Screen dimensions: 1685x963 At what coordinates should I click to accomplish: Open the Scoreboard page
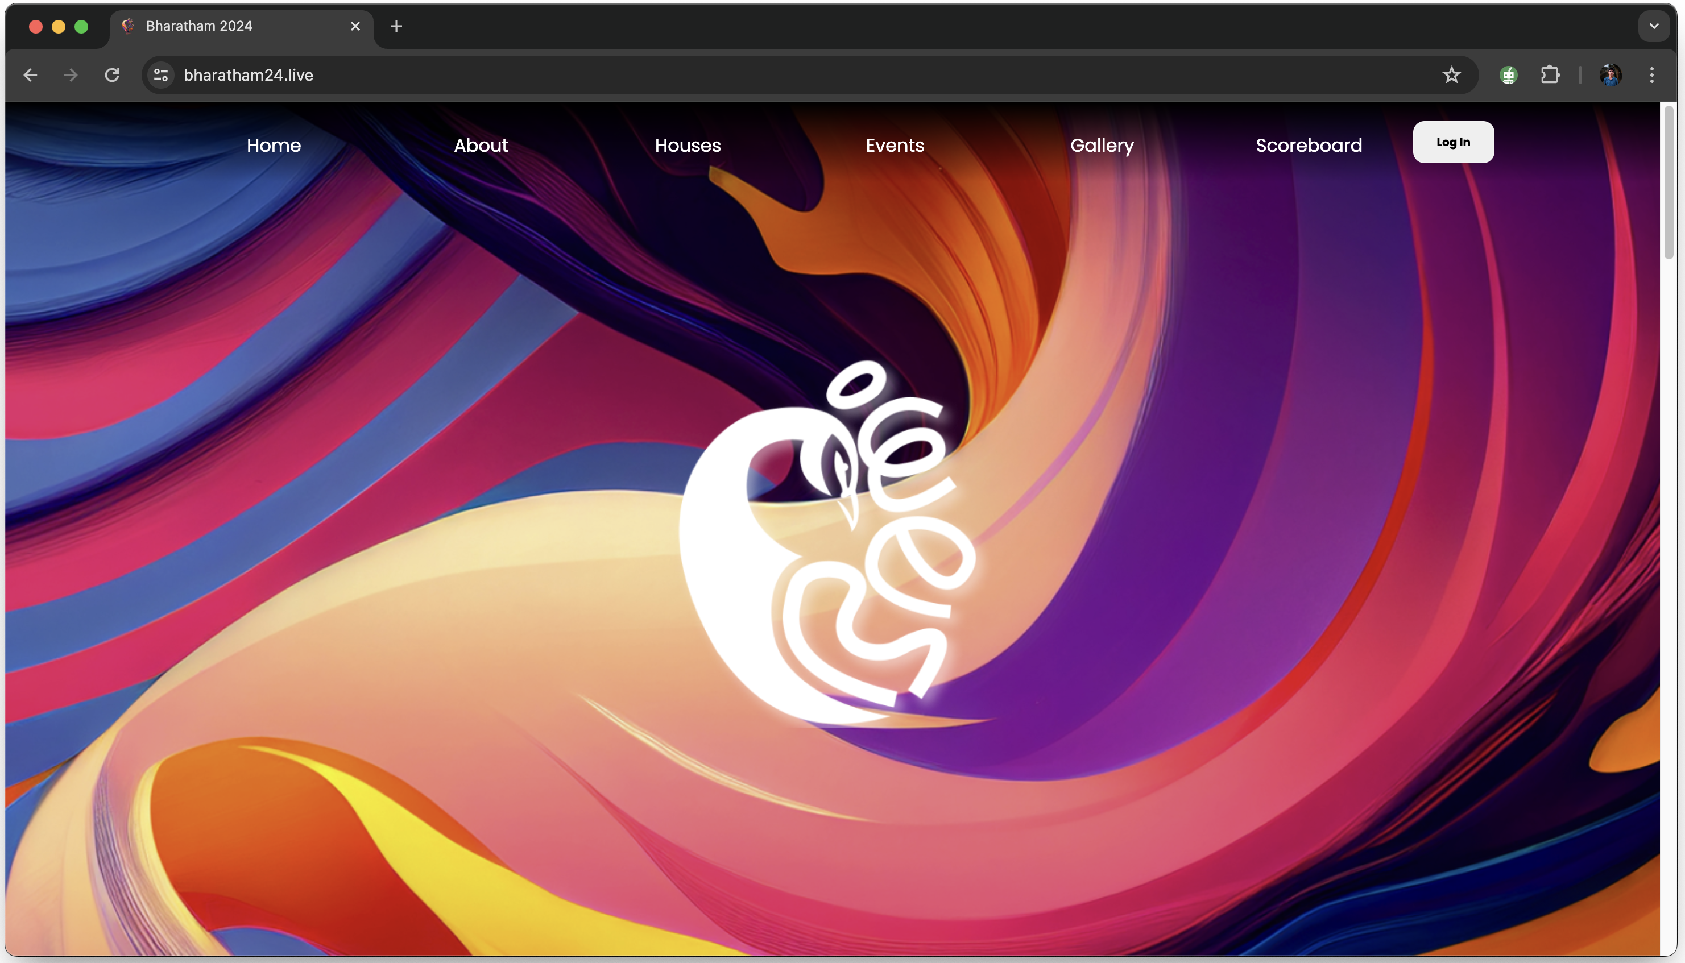click(x=1308, y=146)
